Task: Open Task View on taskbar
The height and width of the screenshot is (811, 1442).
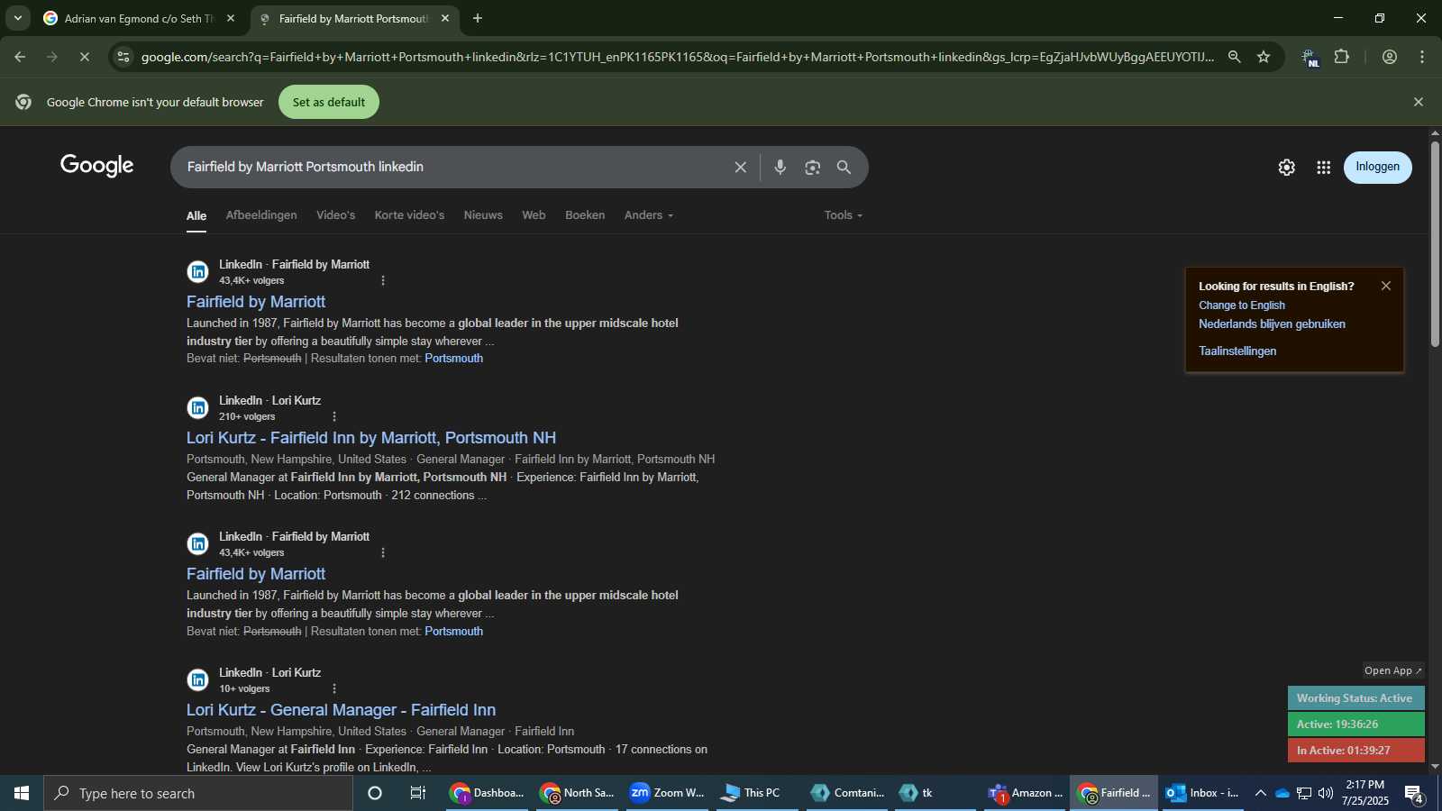Action: click(418, 793)
